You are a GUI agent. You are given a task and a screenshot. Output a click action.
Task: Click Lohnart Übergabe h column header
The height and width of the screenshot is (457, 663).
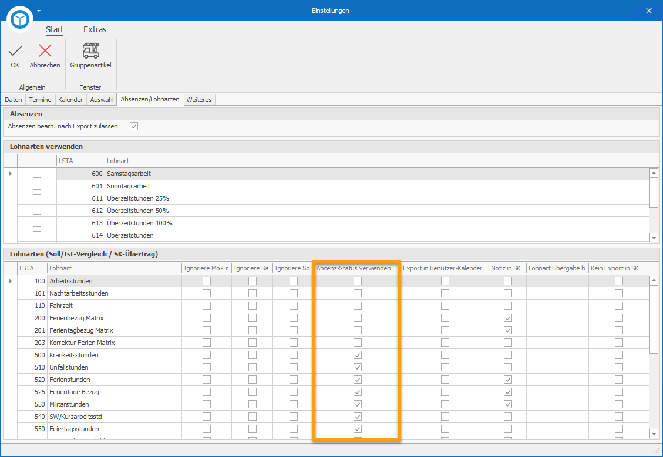click(x=557, y=268)
